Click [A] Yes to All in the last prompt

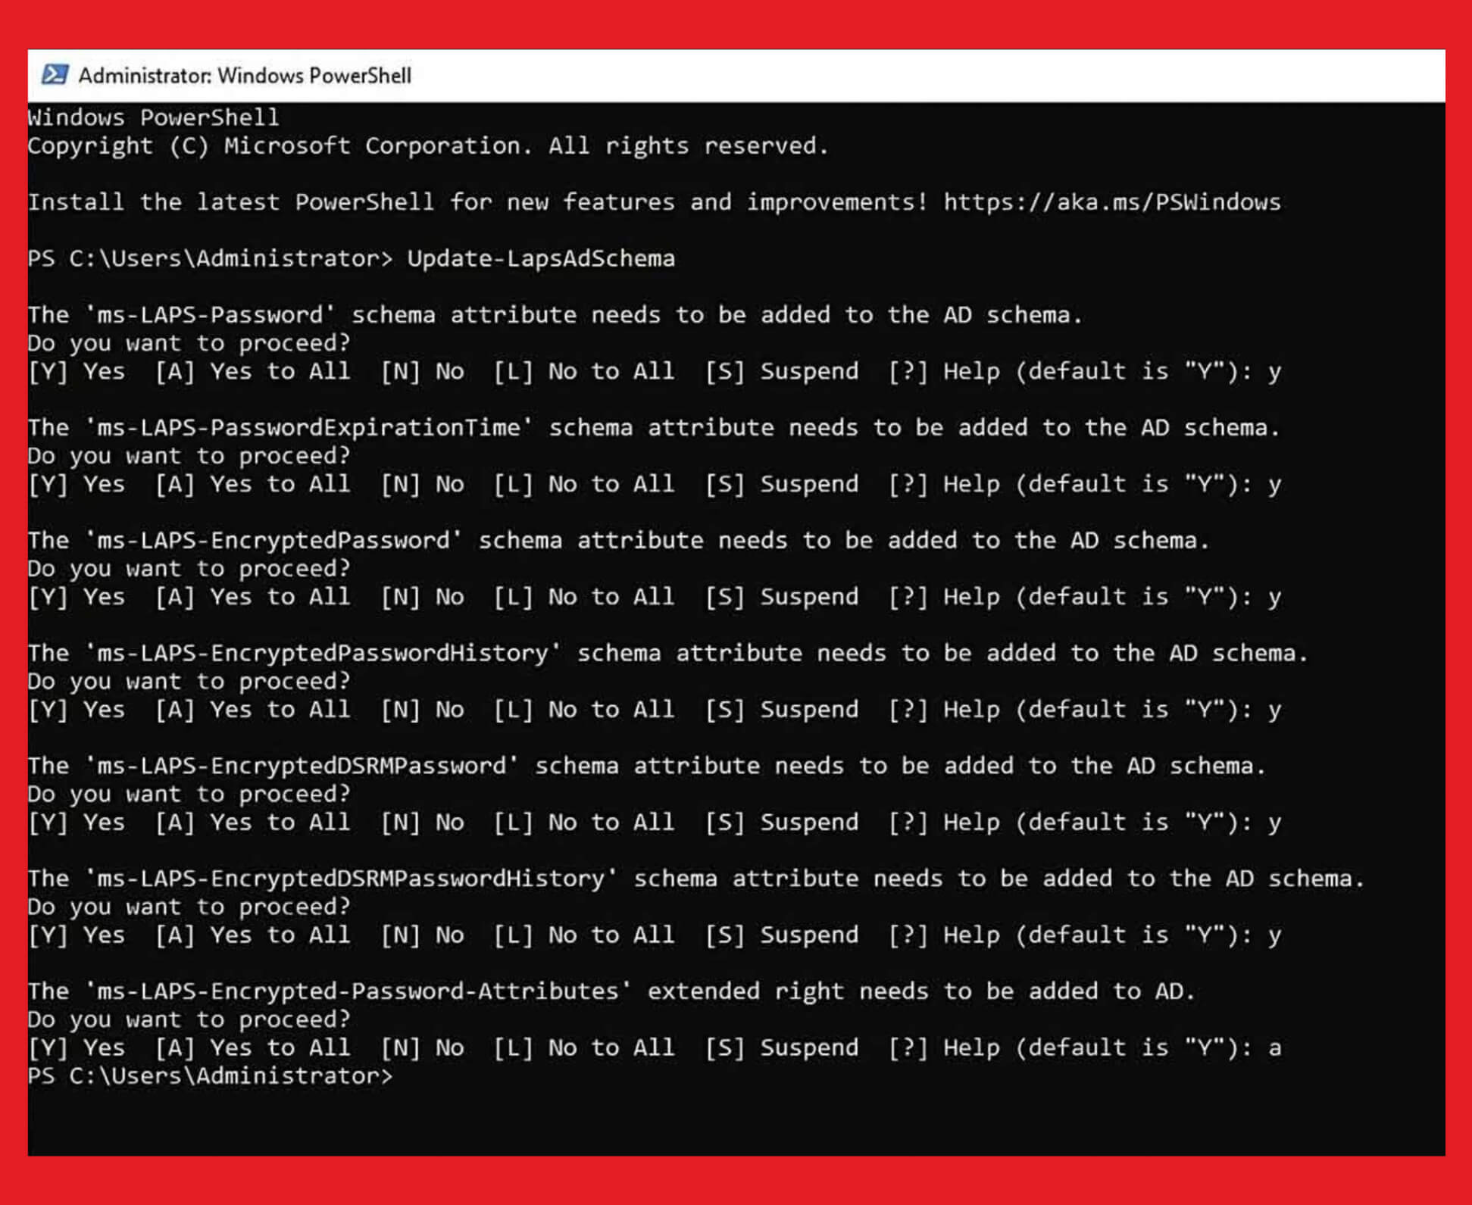[253, 1047]
